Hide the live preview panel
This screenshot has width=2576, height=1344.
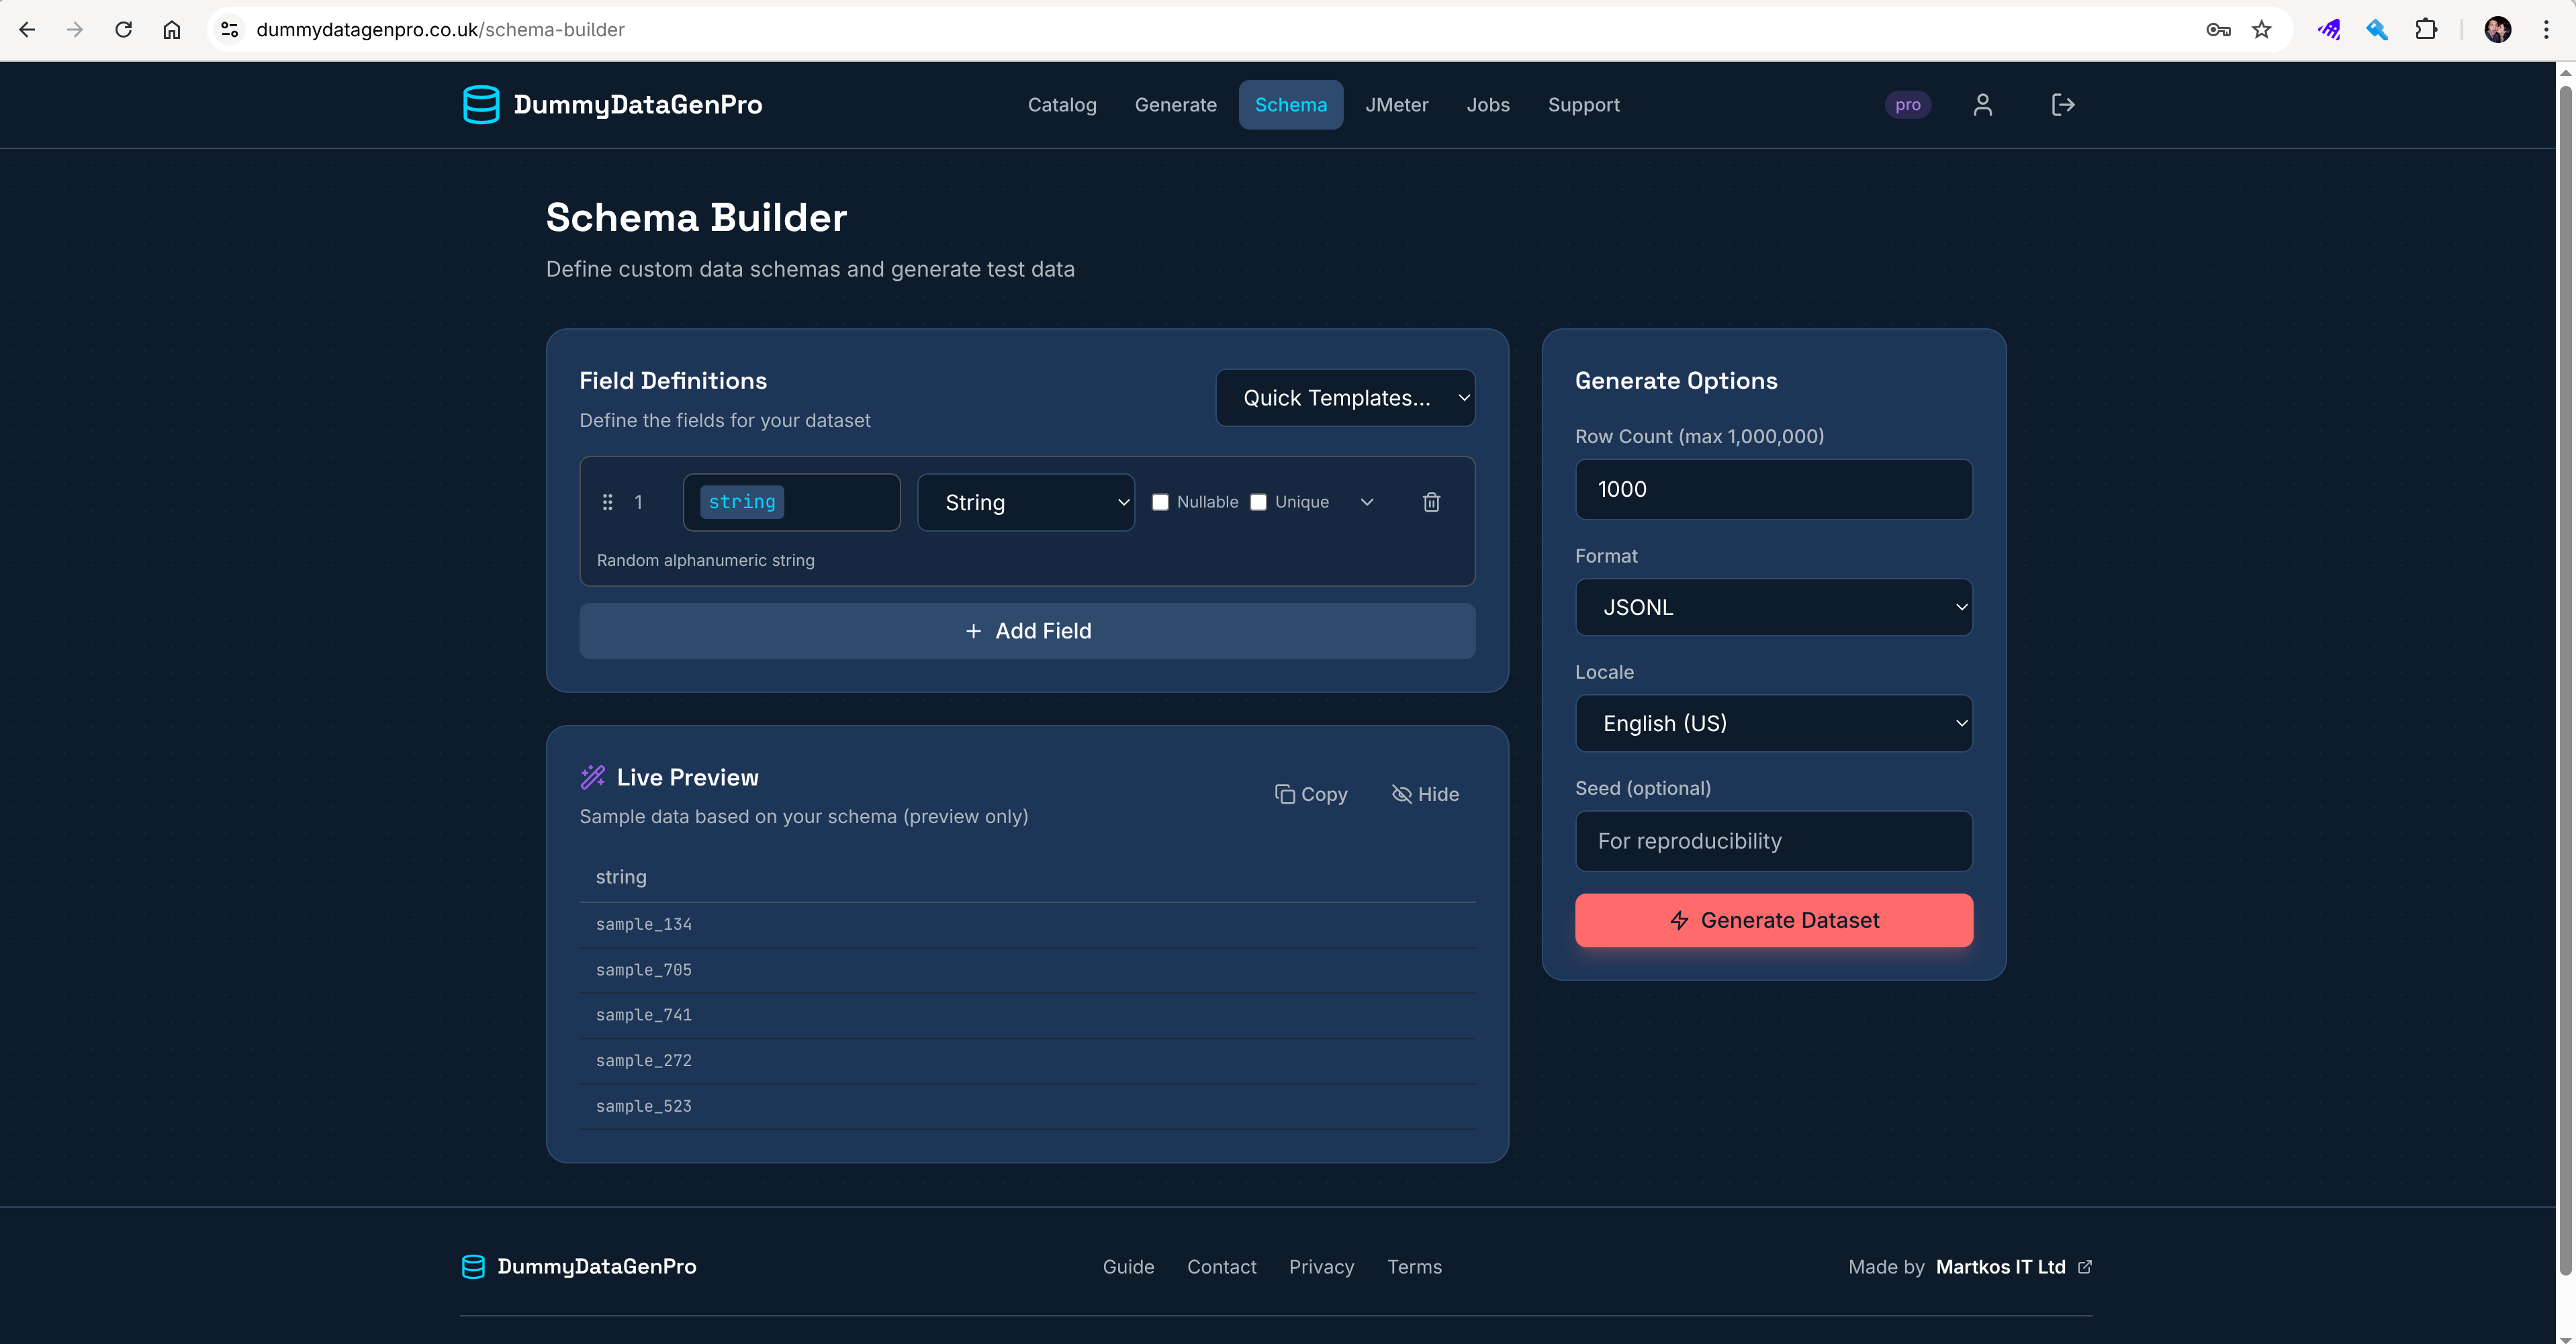(x=1425, y=793)
